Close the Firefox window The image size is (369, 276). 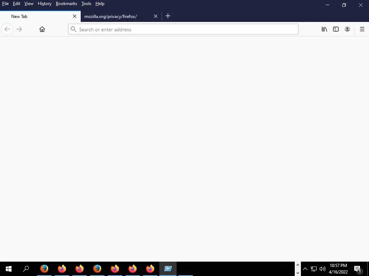coord(360,5)
